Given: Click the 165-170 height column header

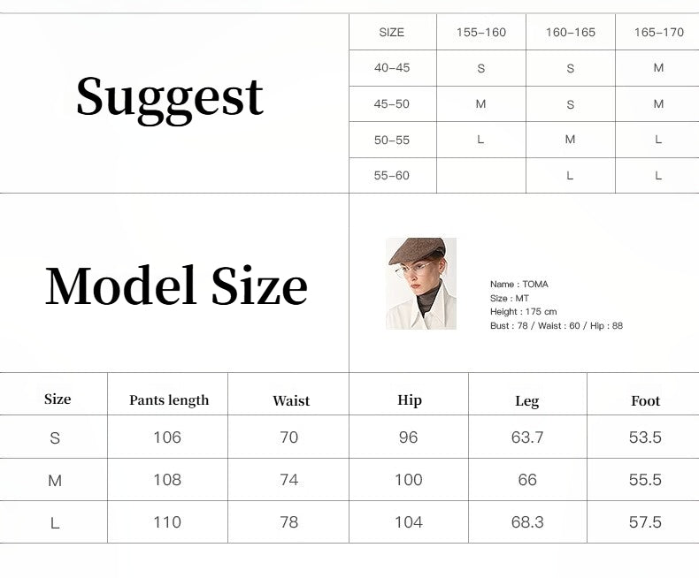Looking at the screenshot, I should 658,33.
